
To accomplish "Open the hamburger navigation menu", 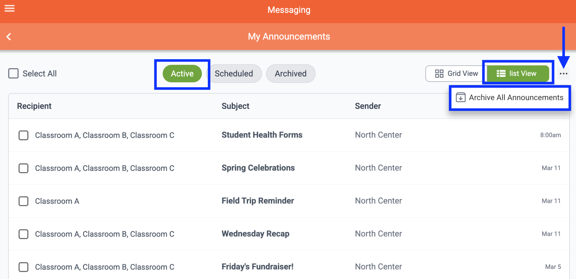I will point(10,9).
